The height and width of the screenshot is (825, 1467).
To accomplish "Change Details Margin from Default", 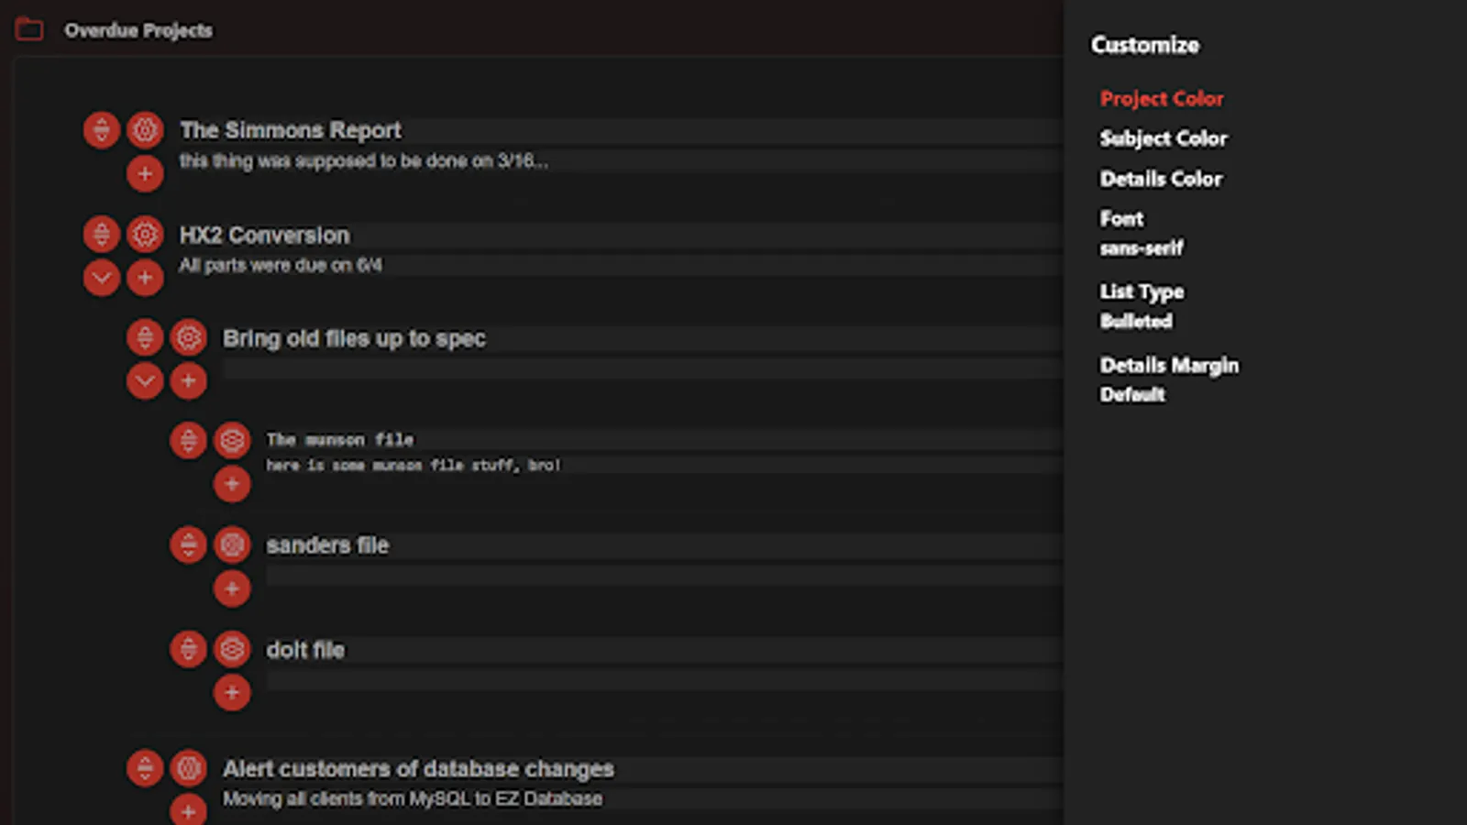I will [1132, 394].
